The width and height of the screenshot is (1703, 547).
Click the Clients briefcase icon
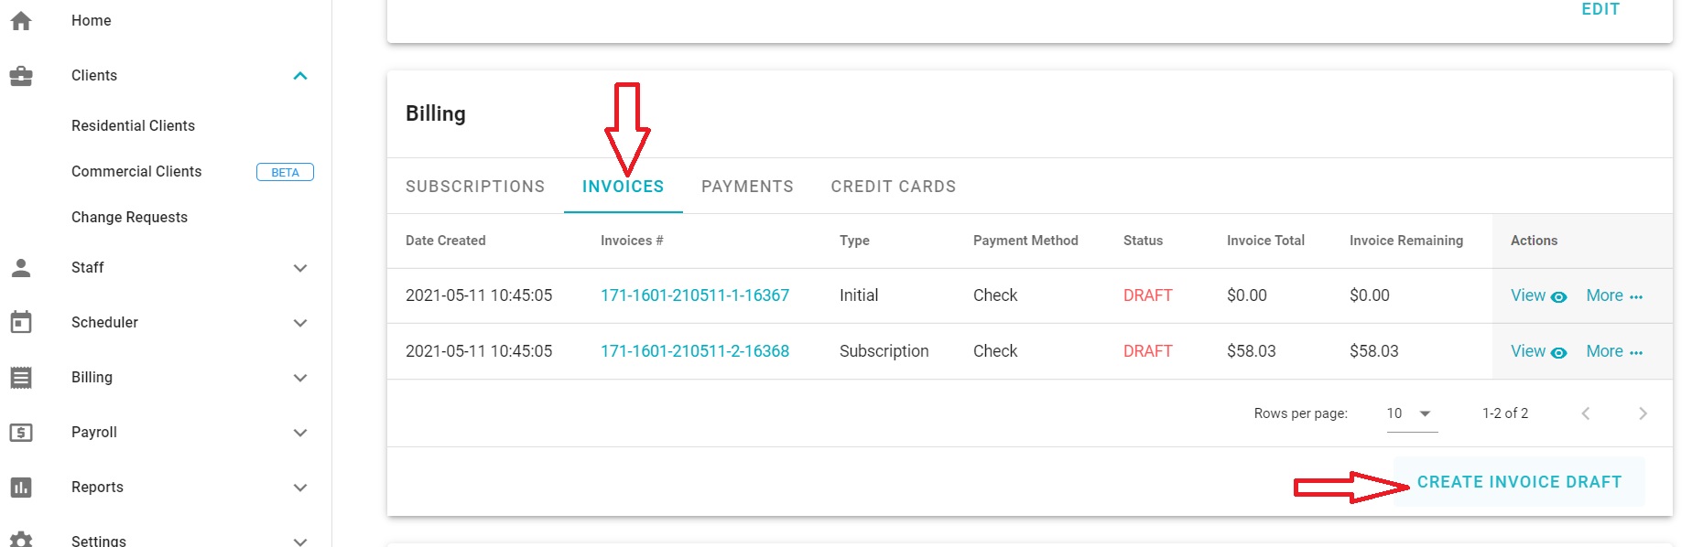pos(21,76)
